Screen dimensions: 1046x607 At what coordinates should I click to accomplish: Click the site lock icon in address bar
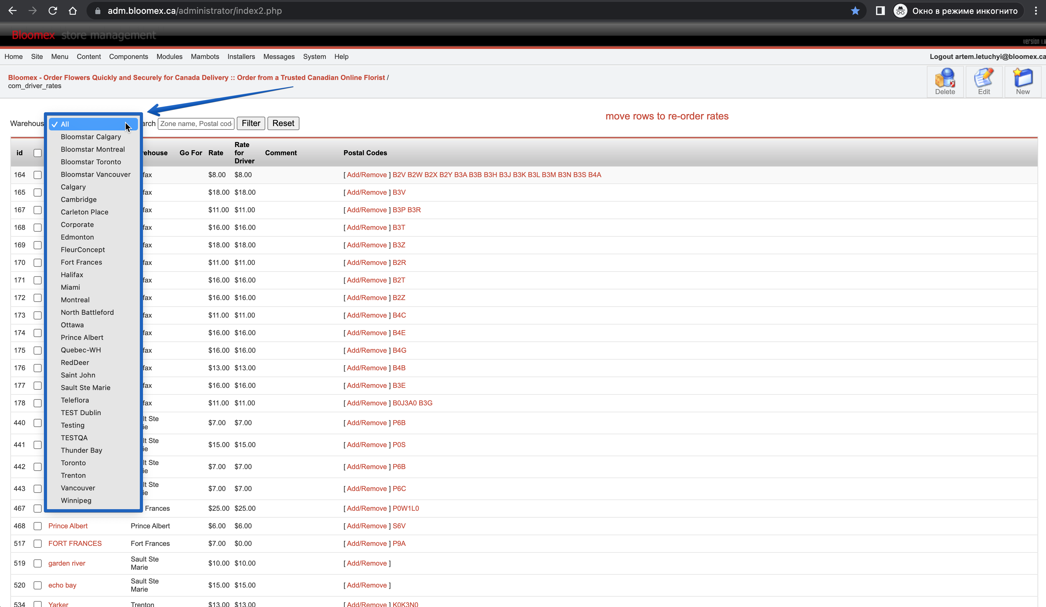tap(98, 11)
